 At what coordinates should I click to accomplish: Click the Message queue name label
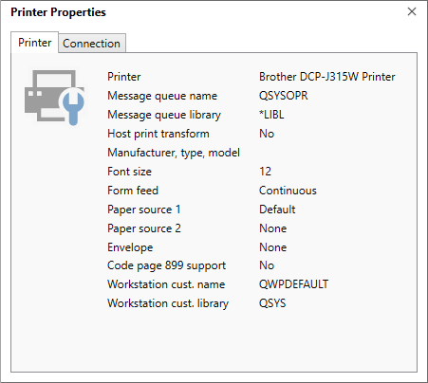[x=162, y=96]
